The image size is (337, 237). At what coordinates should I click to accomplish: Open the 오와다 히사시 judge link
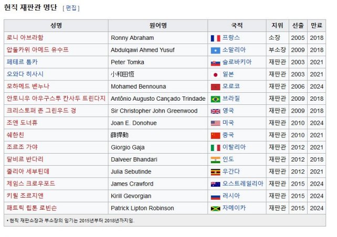[x=25, y=74]
